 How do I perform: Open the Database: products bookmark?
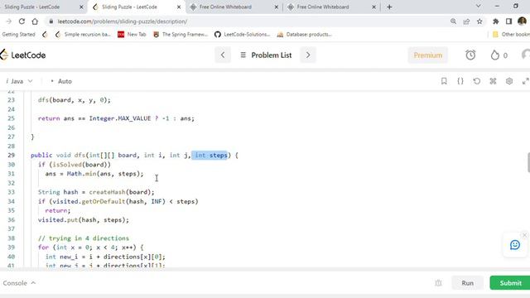[304, 34]
